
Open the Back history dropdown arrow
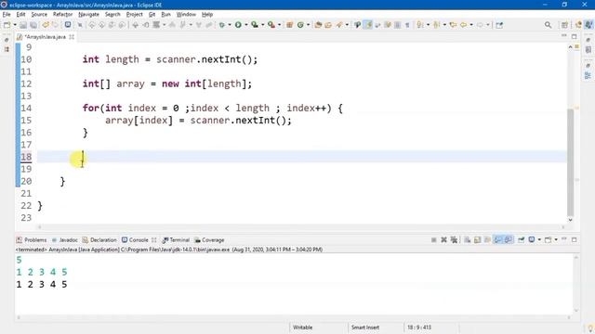coord(471,25)
